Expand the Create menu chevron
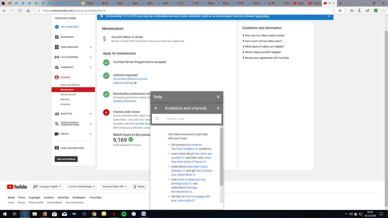Image resolution: width=388 pixels, height=218 pixels. point(91,134)
